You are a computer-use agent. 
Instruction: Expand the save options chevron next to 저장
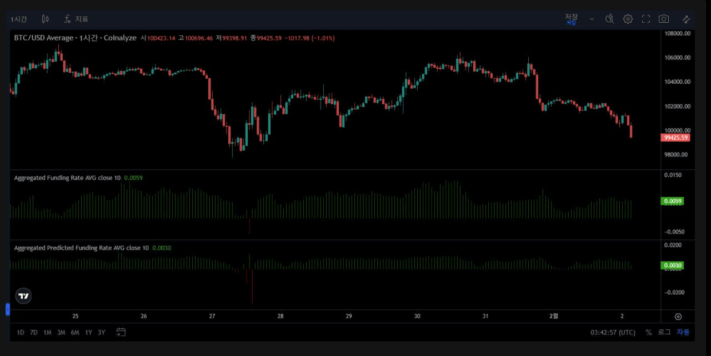[x=590, y=18]
